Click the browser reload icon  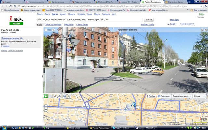click(x=10, y=6)
